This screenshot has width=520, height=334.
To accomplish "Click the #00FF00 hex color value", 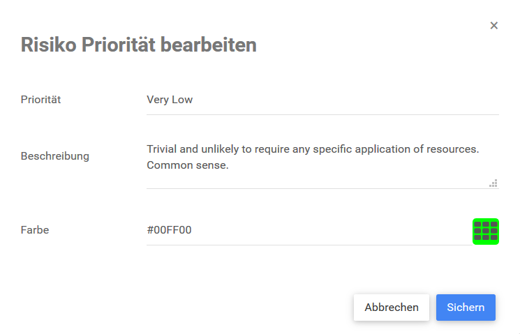I will coord(169,230).
